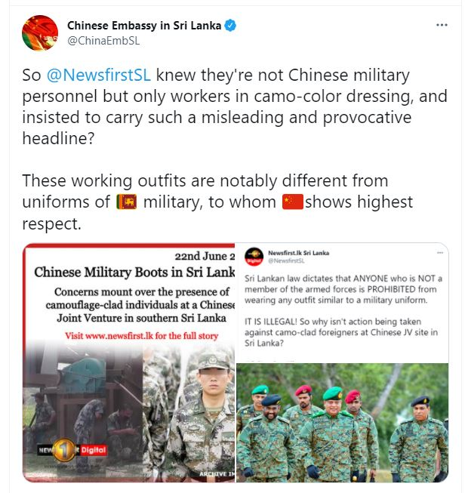Open Chinese Embassy profile avatar

click(x=40, y=32)
